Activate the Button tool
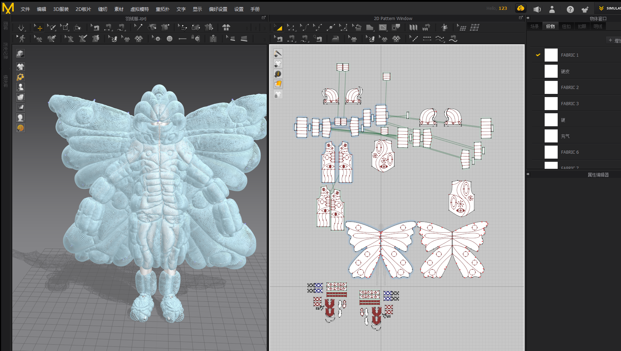This screenshot has width=621, height=351. coord(169,39)
